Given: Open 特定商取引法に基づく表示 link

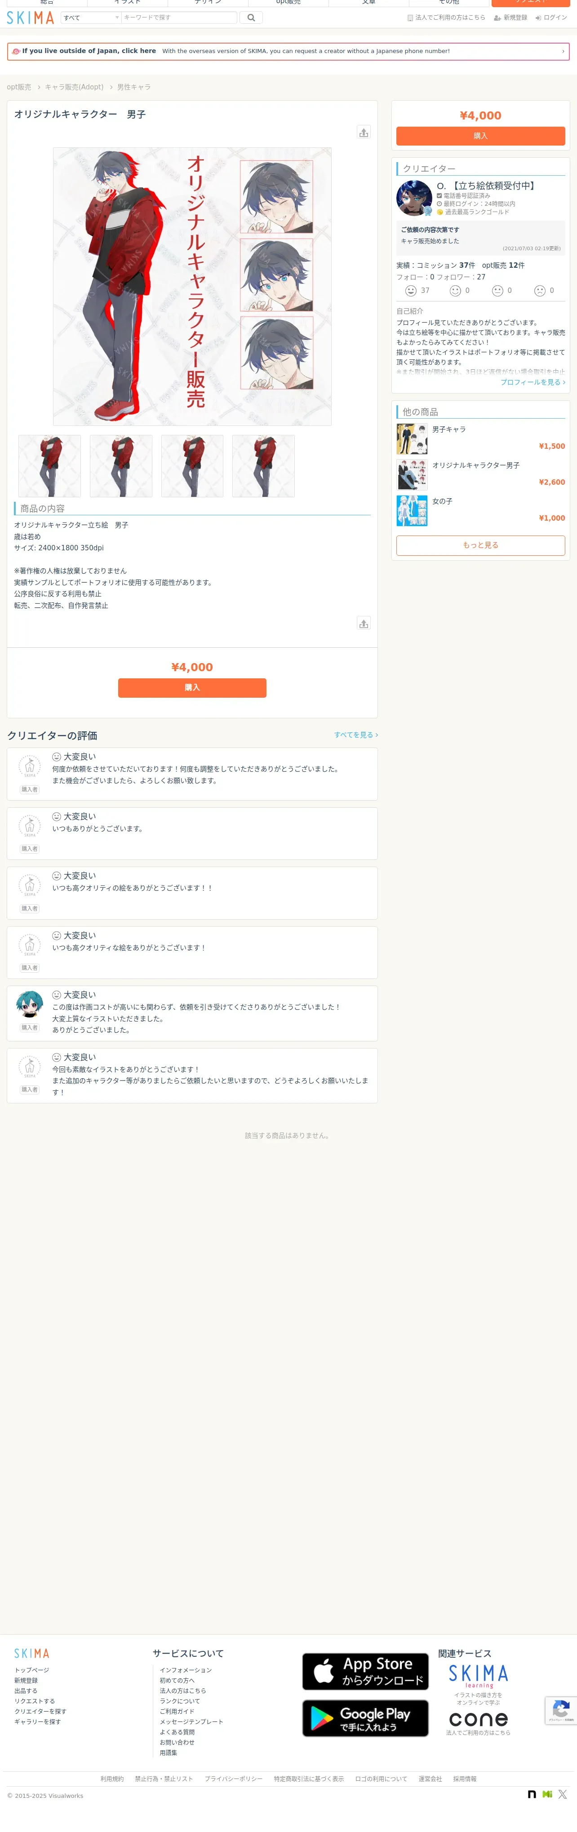Looking at the screenshot, I should click(x=309, y=1779).
